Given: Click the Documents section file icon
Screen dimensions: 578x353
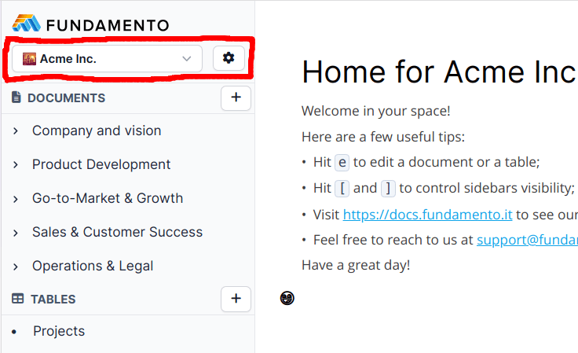Looking at the screenshot, I should point(16,98).
